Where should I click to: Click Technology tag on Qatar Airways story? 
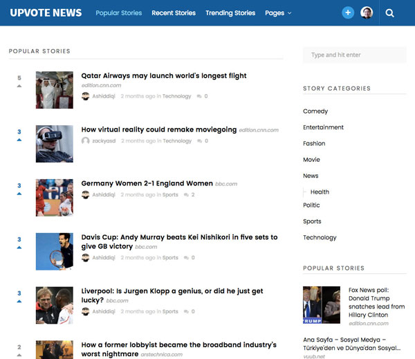point(176,96)
